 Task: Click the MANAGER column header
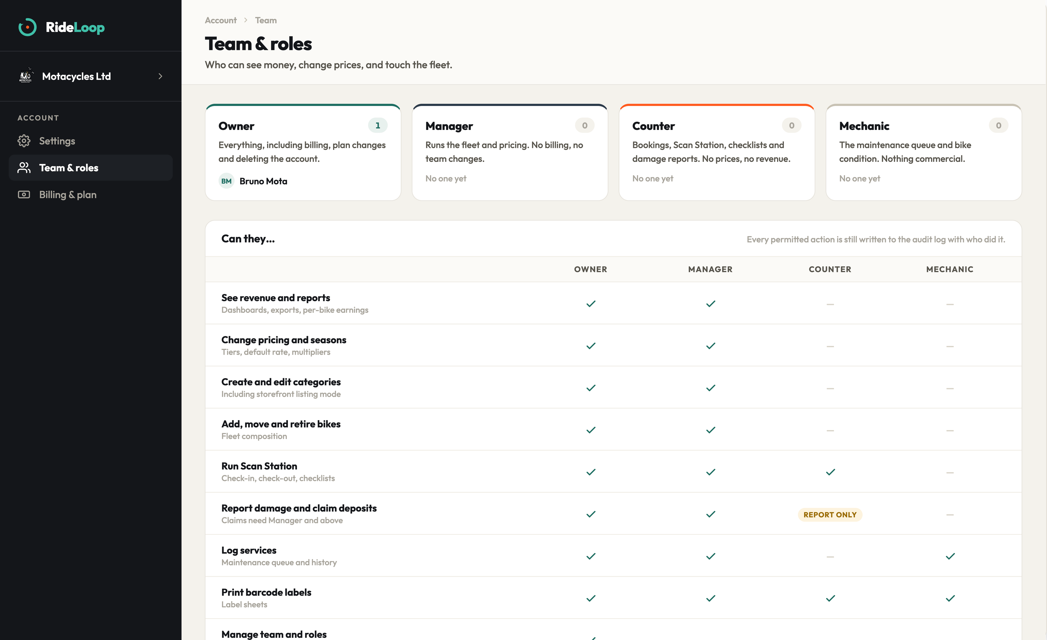pyautogui.click(x=711, y=269)
